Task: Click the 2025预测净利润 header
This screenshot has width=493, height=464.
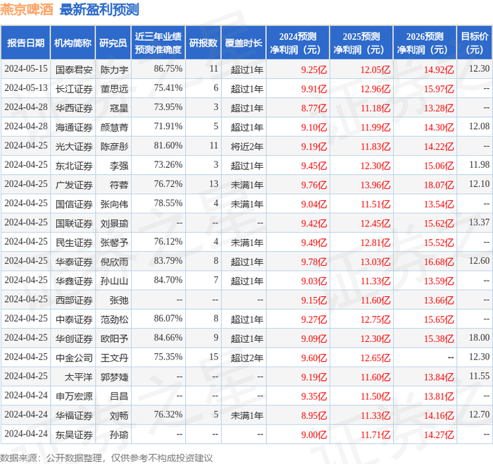Action: [x=361, y=43]
